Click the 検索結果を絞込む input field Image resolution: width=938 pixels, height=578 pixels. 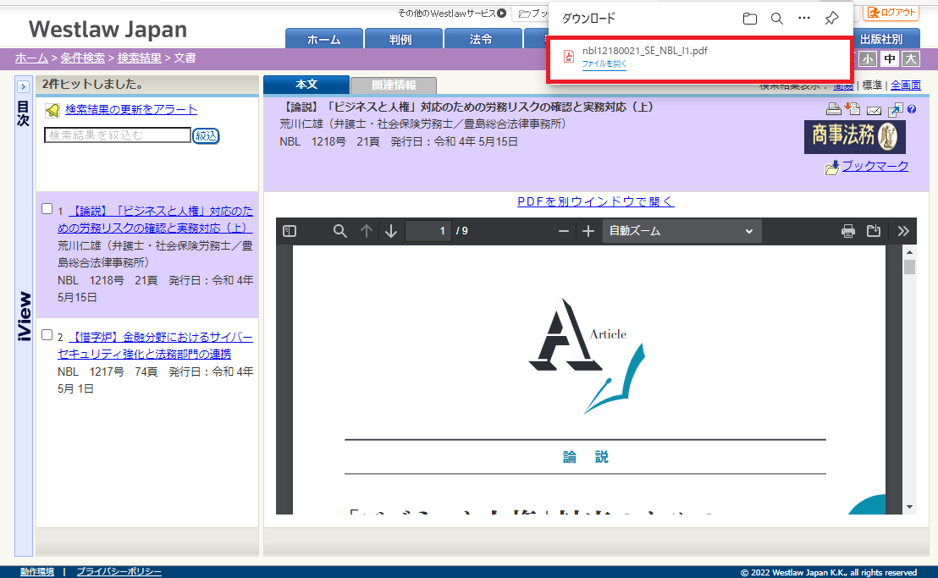pos(117,135)
